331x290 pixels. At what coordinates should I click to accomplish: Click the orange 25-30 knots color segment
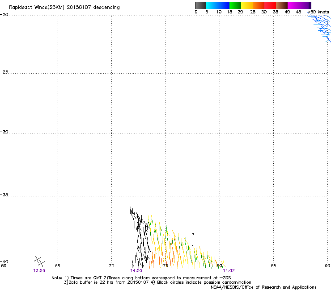click(259, 5)
